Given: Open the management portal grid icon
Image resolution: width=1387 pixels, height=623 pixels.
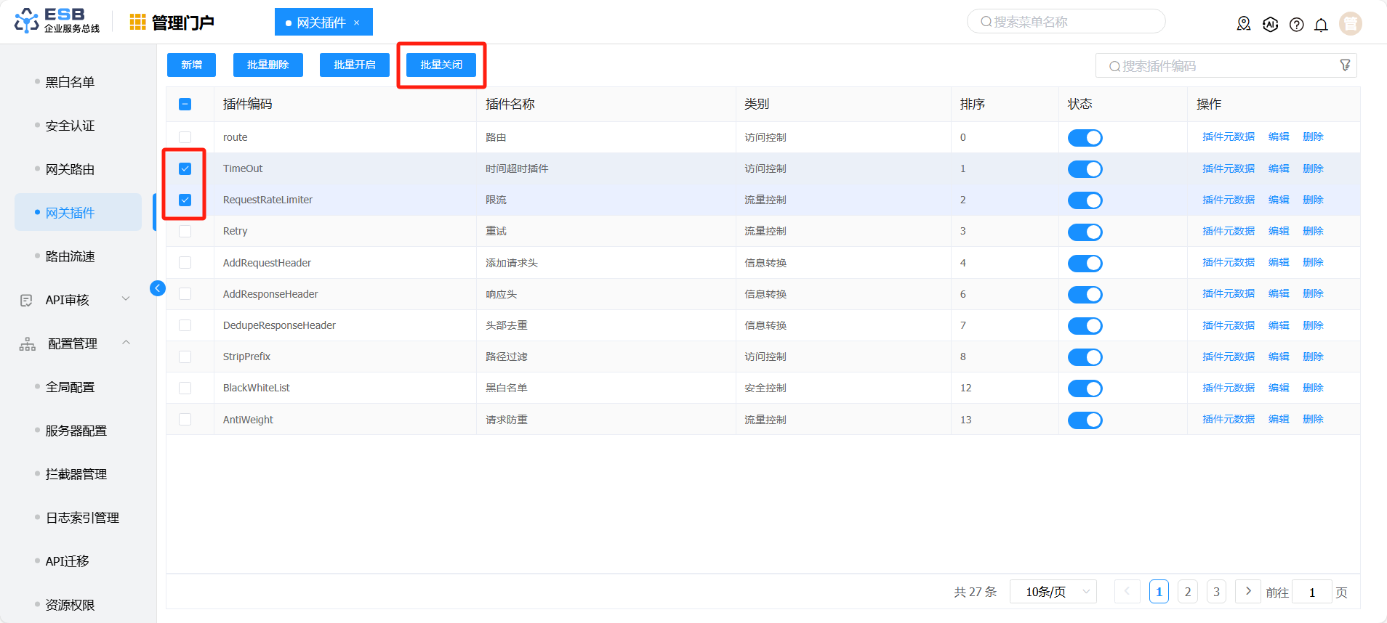Looking at the screenshot, I should point(137,23).
